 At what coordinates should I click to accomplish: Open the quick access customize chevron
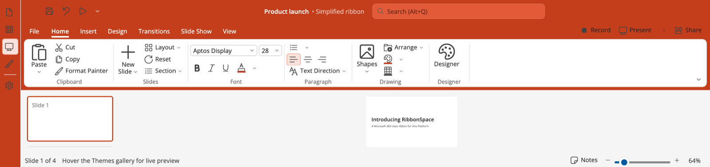click(x=97, y=12)
